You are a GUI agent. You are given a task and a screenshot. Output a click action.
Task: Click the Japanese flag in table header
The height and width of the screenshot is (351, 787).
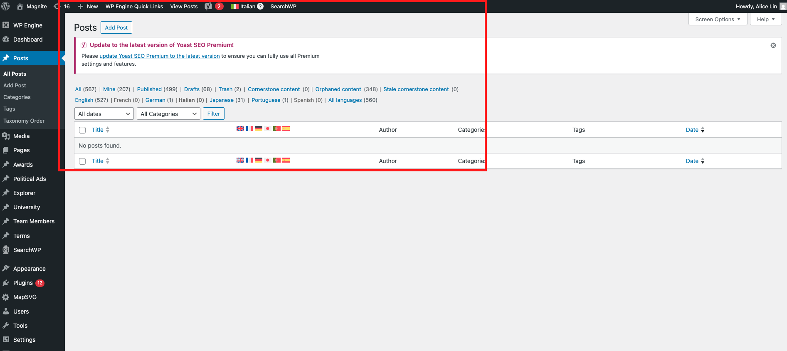(x=268, y=129)
